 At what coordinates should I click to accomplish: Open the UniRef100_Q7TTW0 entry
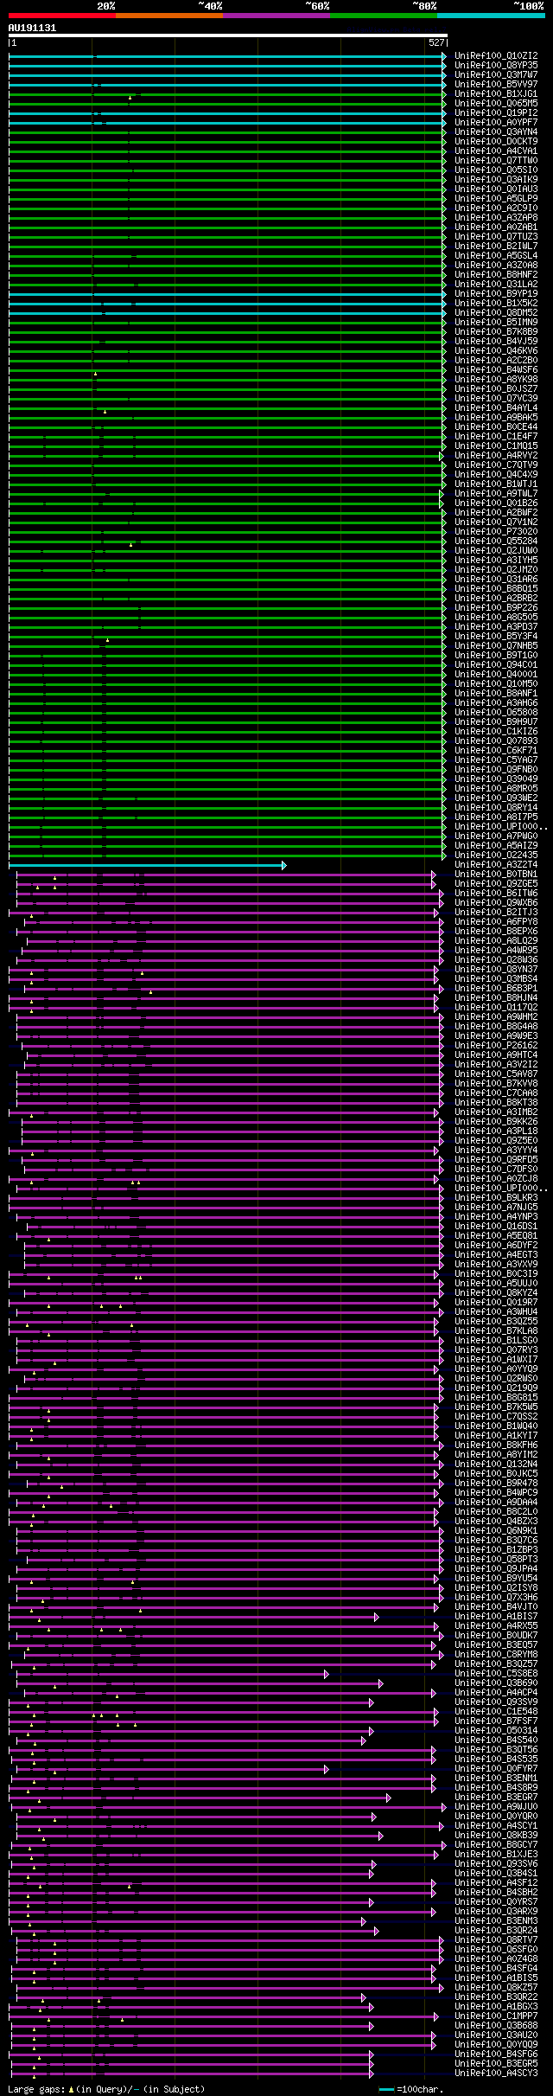[496, 160]
